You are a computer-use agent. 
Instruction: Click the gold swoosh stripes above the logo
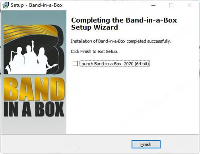point(30,33)
